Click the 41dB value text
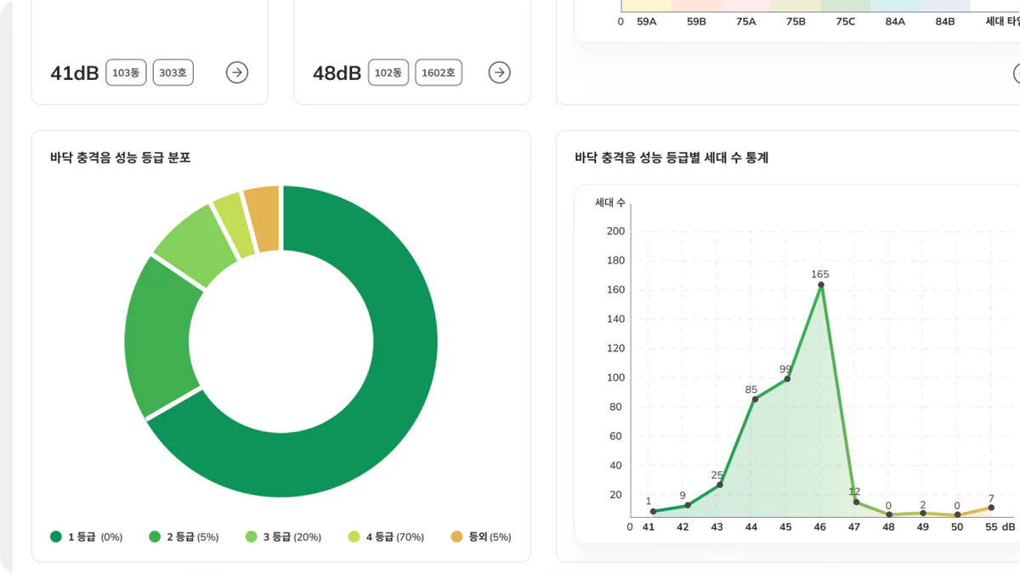Image resolution: width=1020 pixels, height=574 pixels. click(x=75, y=73)
